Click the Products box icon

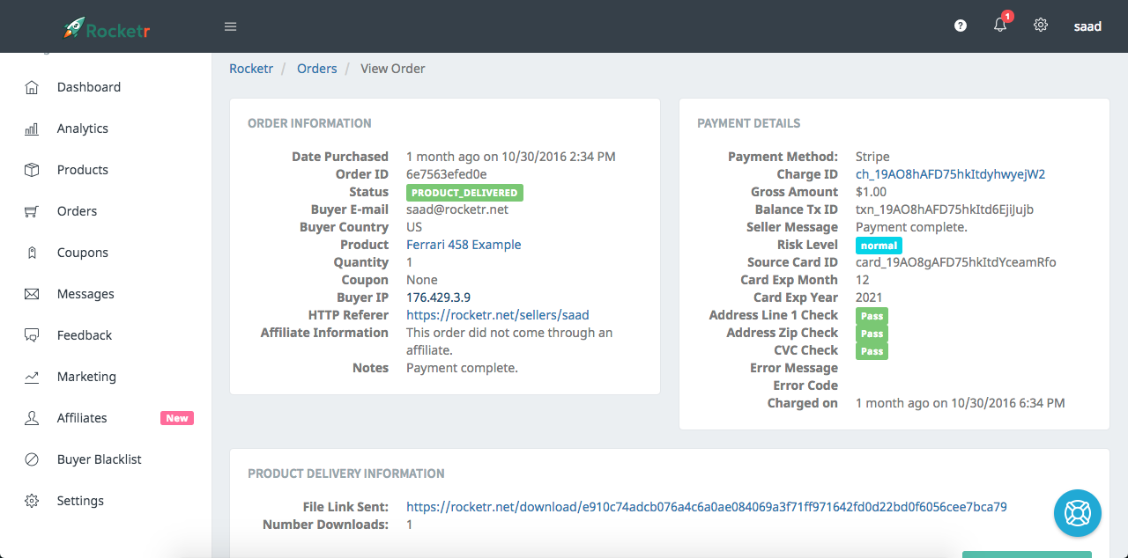(32, 170)
